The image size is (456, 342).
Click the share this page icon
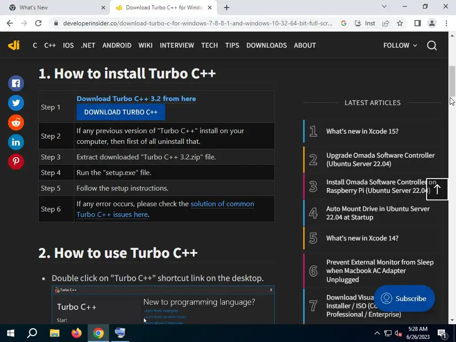[386, 23]
